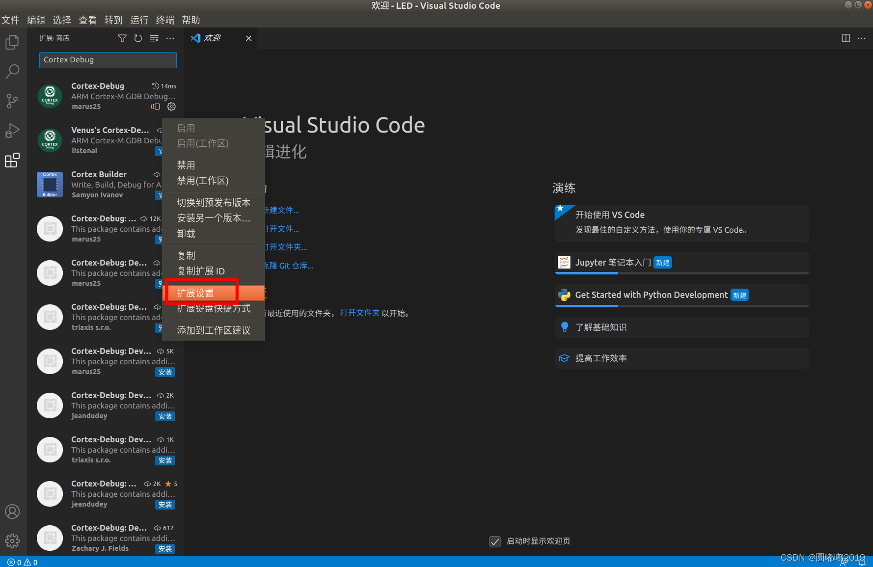Open the Source Control view

pos(12,101)
